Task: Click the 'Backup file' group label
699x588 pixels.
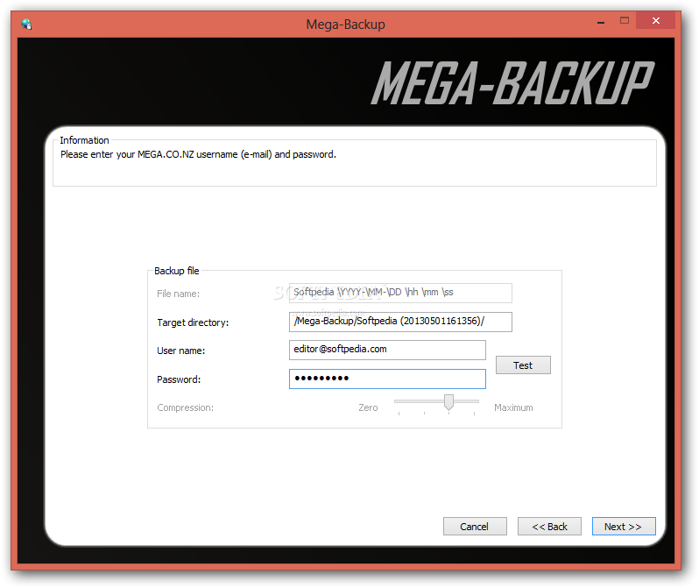Action: point(177,271)
